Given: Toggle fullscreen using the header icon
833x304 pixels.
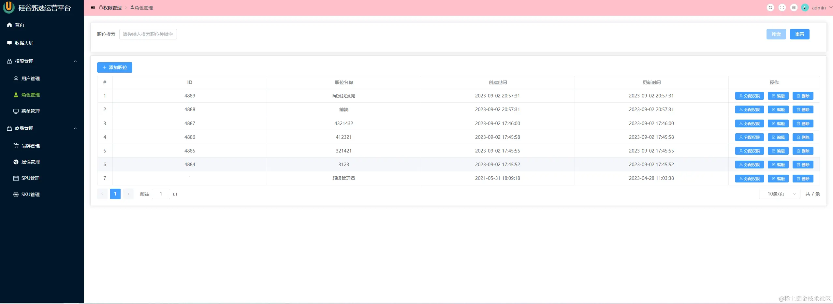Looking at the screenshot, I should (782, 7).
